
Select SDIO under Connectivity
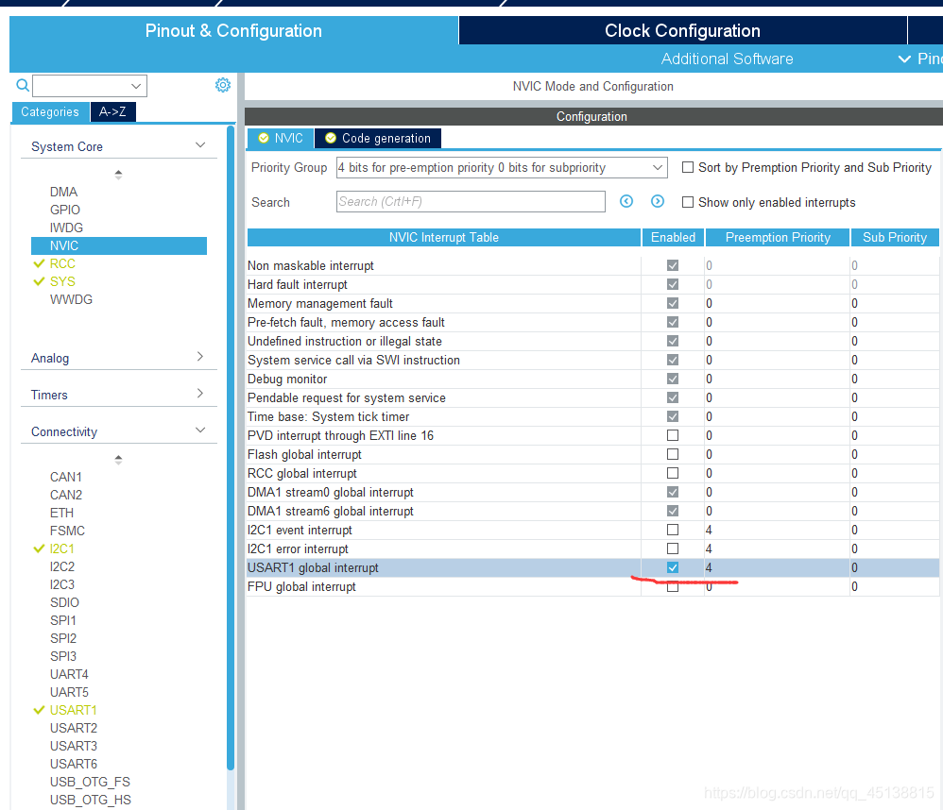[x=64, y=602]
